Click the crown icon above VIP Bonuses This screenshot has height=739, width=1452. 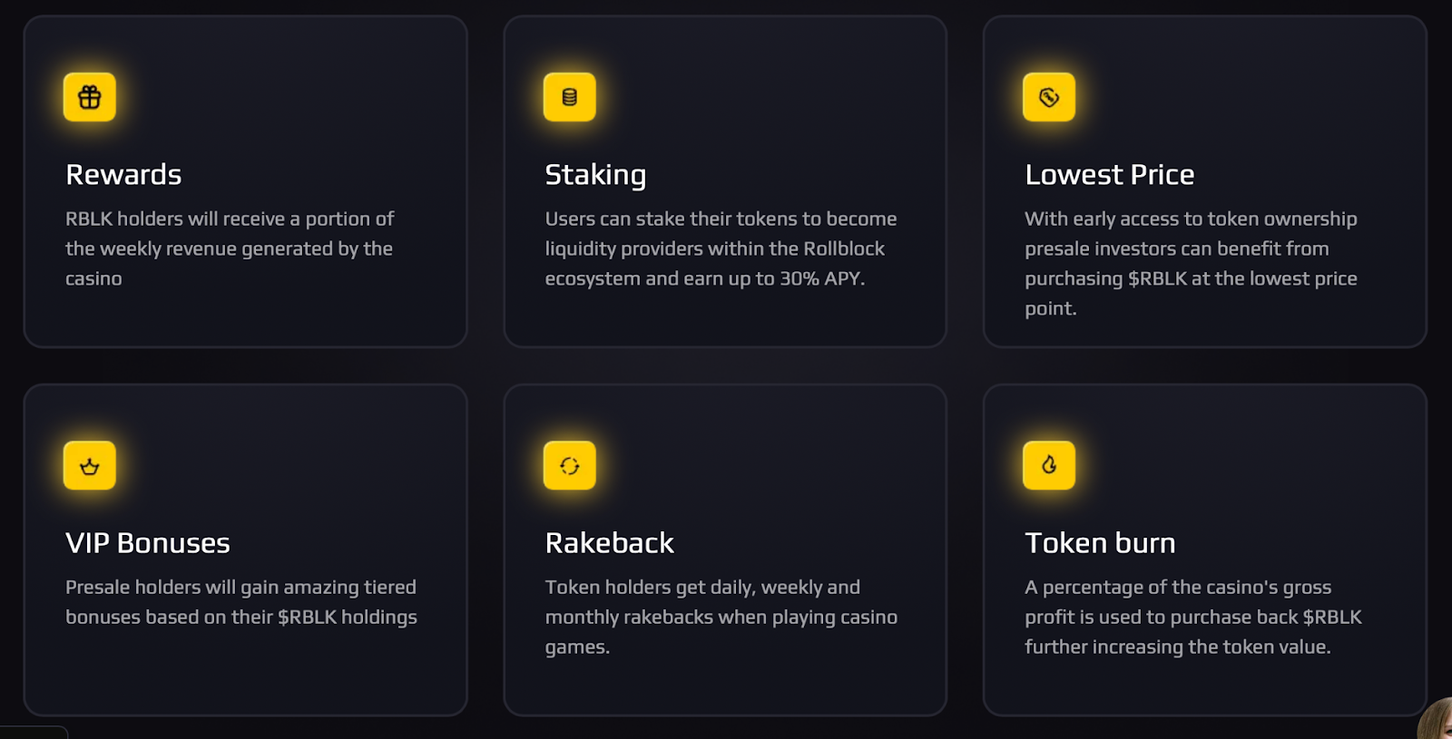point(90,465)
